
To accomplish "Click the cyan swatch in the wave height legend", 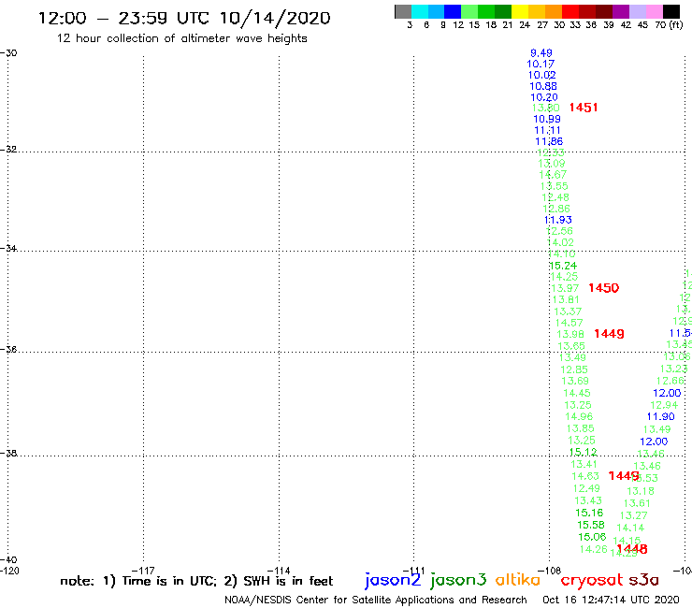I will pyautogui.click(x=420, y=11).
